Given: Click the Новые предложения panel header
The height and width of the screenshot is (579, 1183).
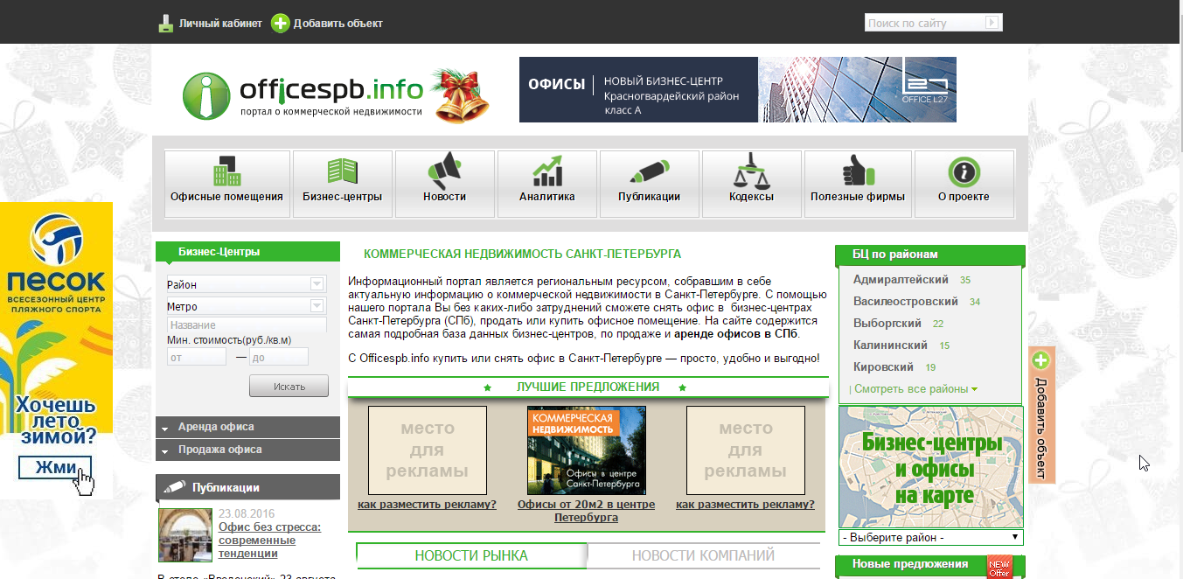Looking at the screenshot, I should tap(930, 565).
